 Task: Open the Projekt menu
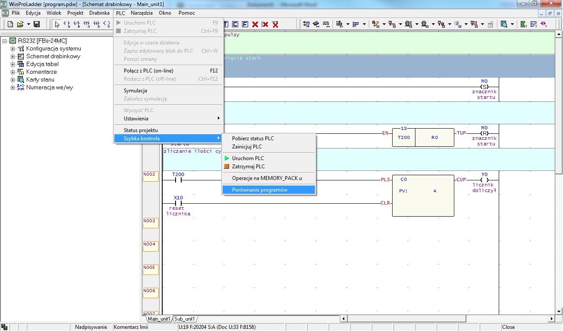point(75,13)
